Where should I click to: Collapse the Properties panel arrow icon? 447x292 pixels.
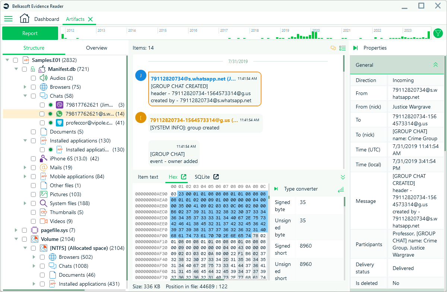[355, 48]
